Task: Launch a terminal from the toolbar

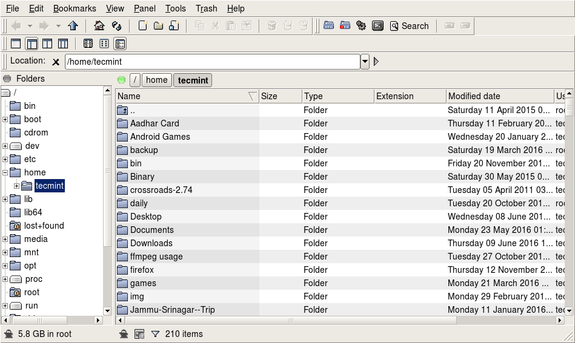Action: point(377,26)
